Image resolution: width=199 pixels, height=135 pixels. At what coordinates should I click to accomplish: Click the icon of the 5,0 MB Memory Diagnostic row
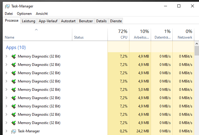click(13, 90)
